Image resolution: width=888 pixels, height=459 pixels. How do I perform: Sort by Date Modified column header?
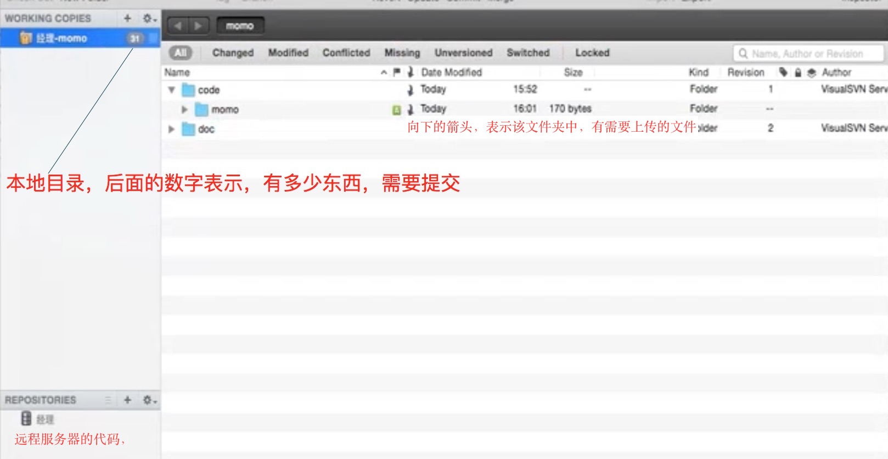point(452,72)
